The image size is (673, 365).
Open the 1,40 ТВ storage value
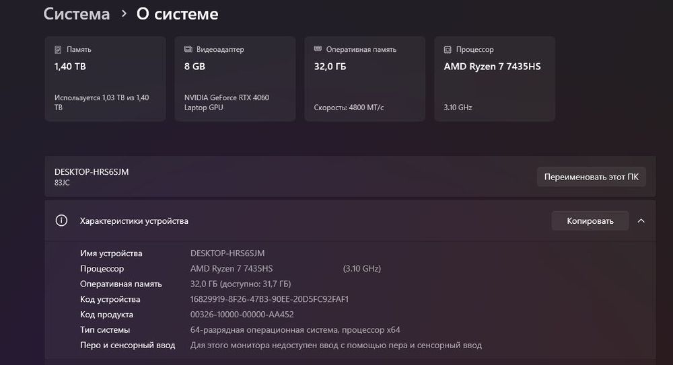pyautogui.click(x=70, y=67)
